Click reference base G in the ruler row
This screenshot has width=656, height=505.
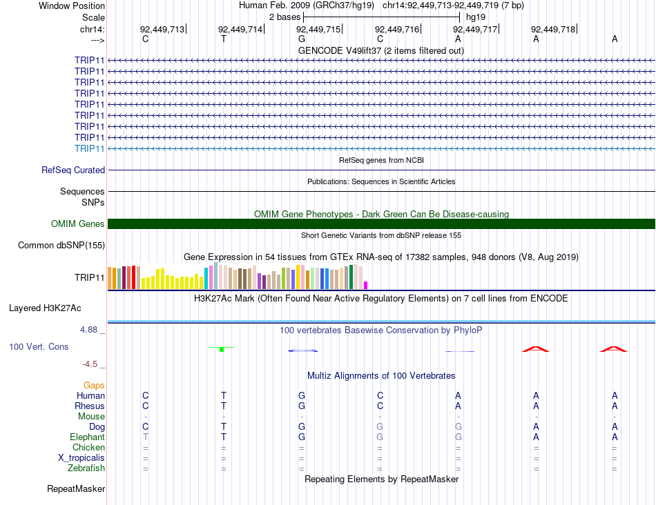tap(302, 39)
